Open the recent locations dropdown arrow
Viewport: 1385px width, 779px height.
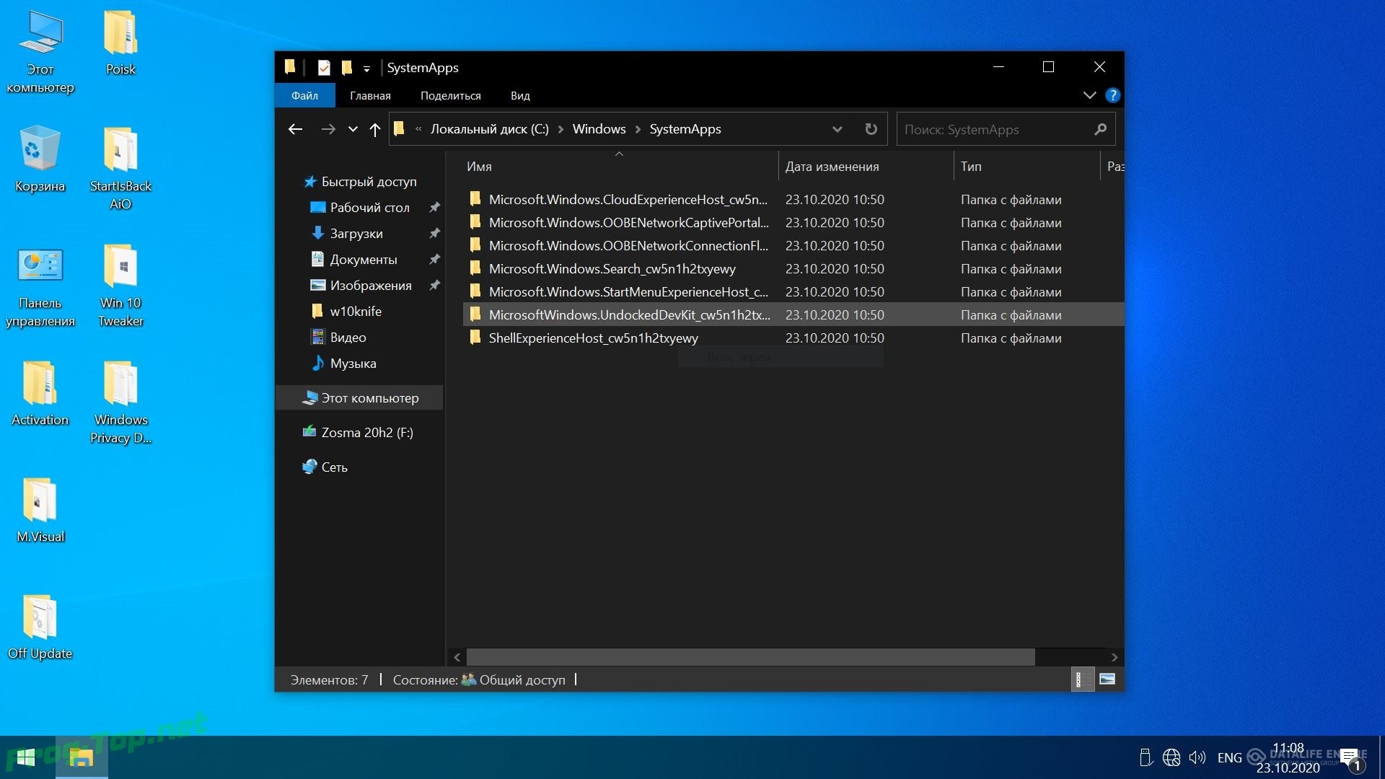pyautogui.click(x=353, y=129)
